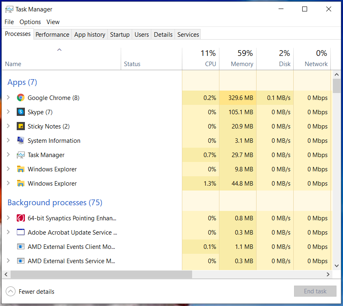Click the End task button
Screen dimensions: 343x306
coord(315,291)
